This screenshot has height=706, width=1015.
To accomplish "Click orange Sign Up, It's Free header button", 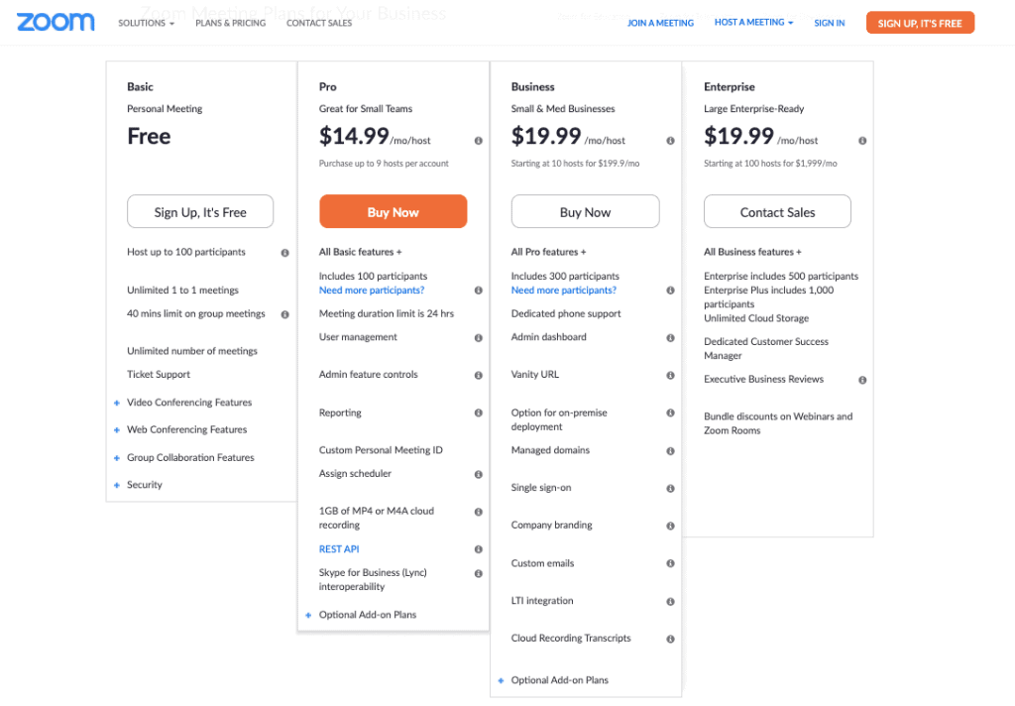I will 920,23.
